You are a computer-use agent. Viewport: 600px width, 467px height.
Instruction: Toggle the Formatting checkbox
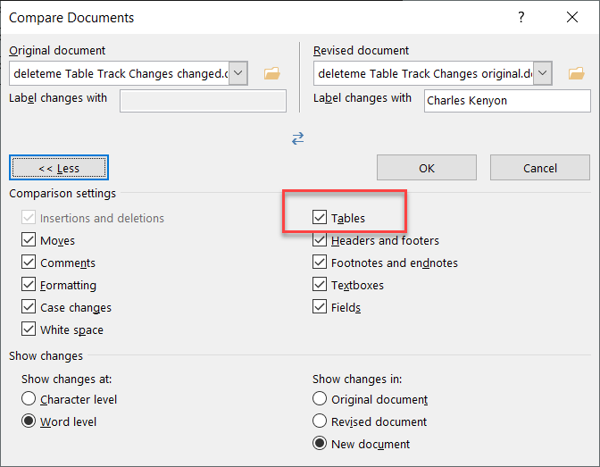(x=29, y=285)
